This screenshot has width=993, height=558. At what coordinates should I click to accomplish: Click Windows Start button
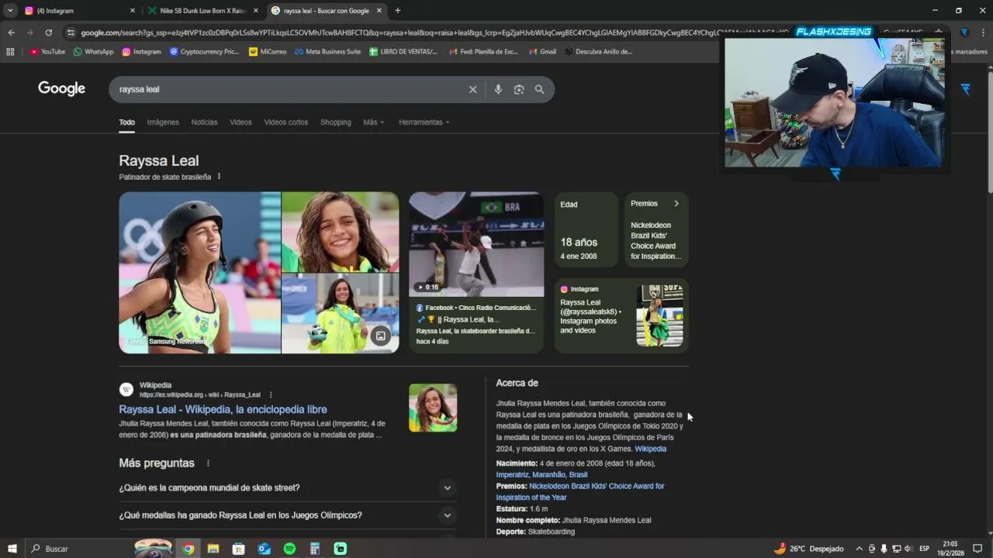click(x=12, y=549)
